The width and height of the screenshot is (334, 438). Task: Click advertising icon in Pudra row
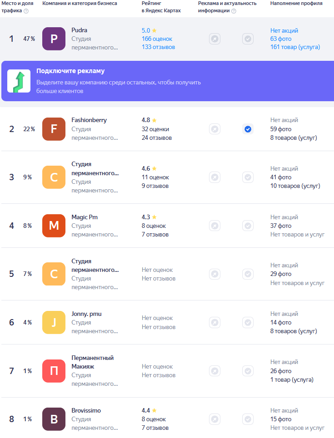(214, 39)
